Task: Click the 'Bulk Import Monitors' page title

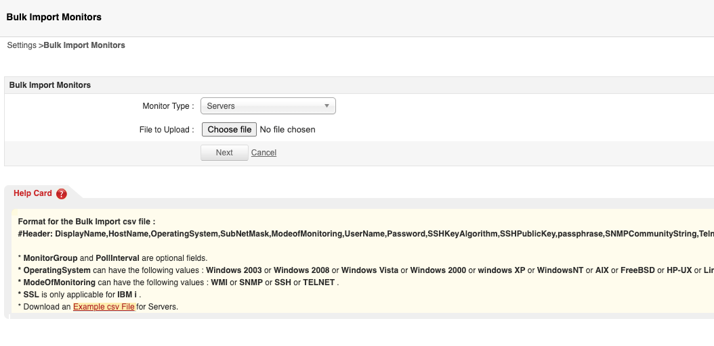Action: pos(54,18)
